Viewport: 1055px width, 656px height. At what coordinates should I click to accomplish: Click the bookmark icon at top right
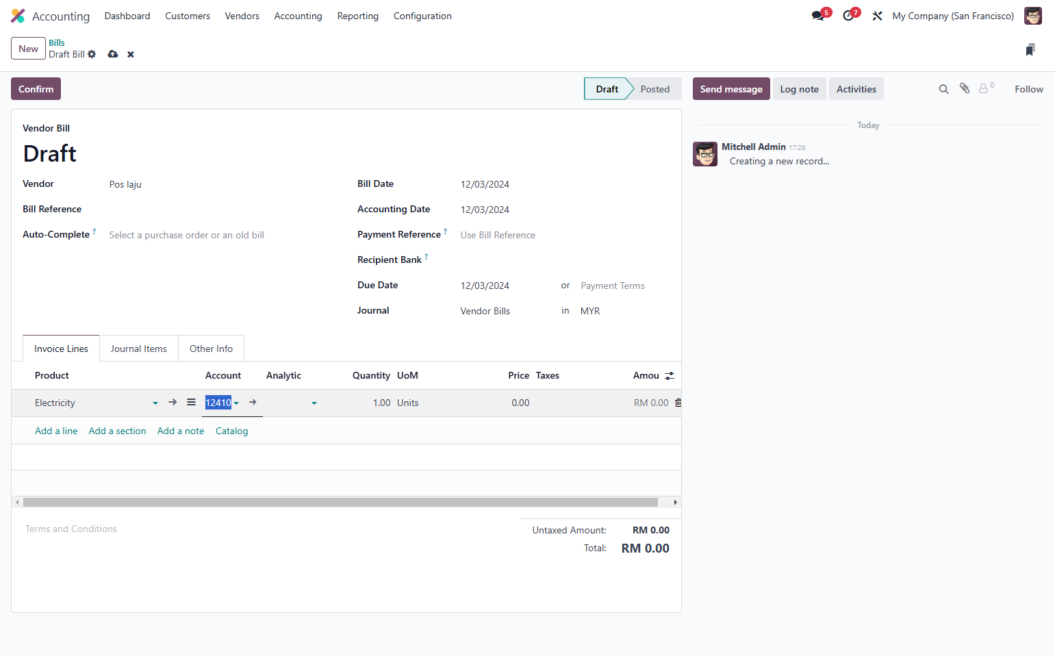point(1030,49)
